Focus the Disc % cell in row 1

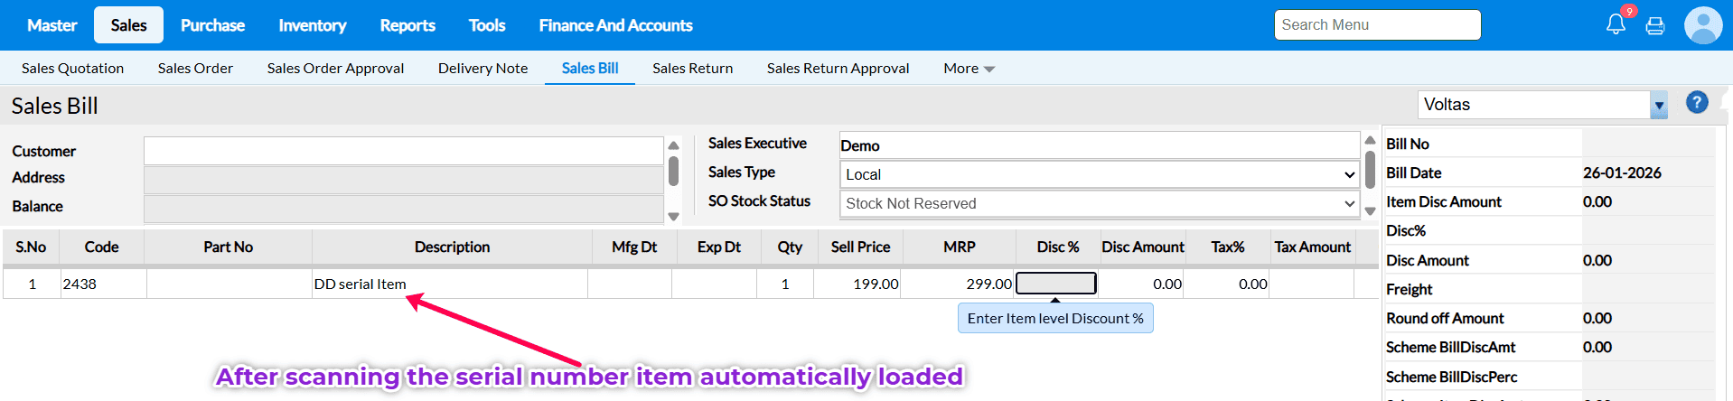pos(1055,284)
